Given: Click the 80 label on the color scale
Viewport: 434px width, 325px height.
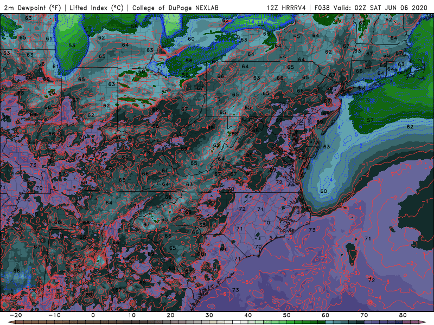Looking at the screenshot, I should (403, 315).
